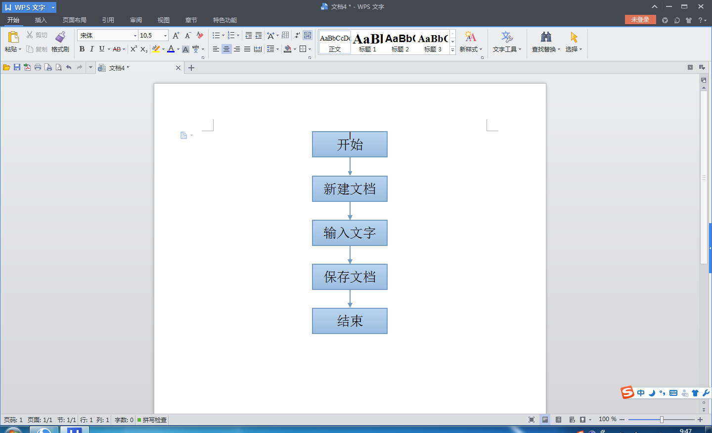Expand the Paste (粘贴) options arrow
712x433 pixels.
tap(20, 49)
